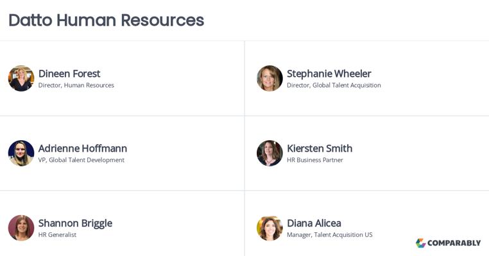Open Shannon Briggle's profile photo
This screenshot has height=256, width=489.
click(21, 228)
